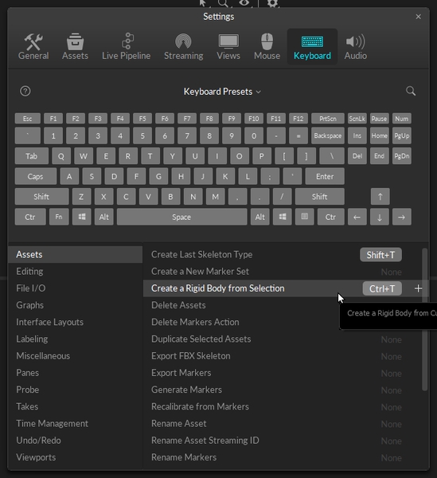Click the Caps key on virtual keyboard
This screenshot has height=478, width=437.
coord(36,176)
